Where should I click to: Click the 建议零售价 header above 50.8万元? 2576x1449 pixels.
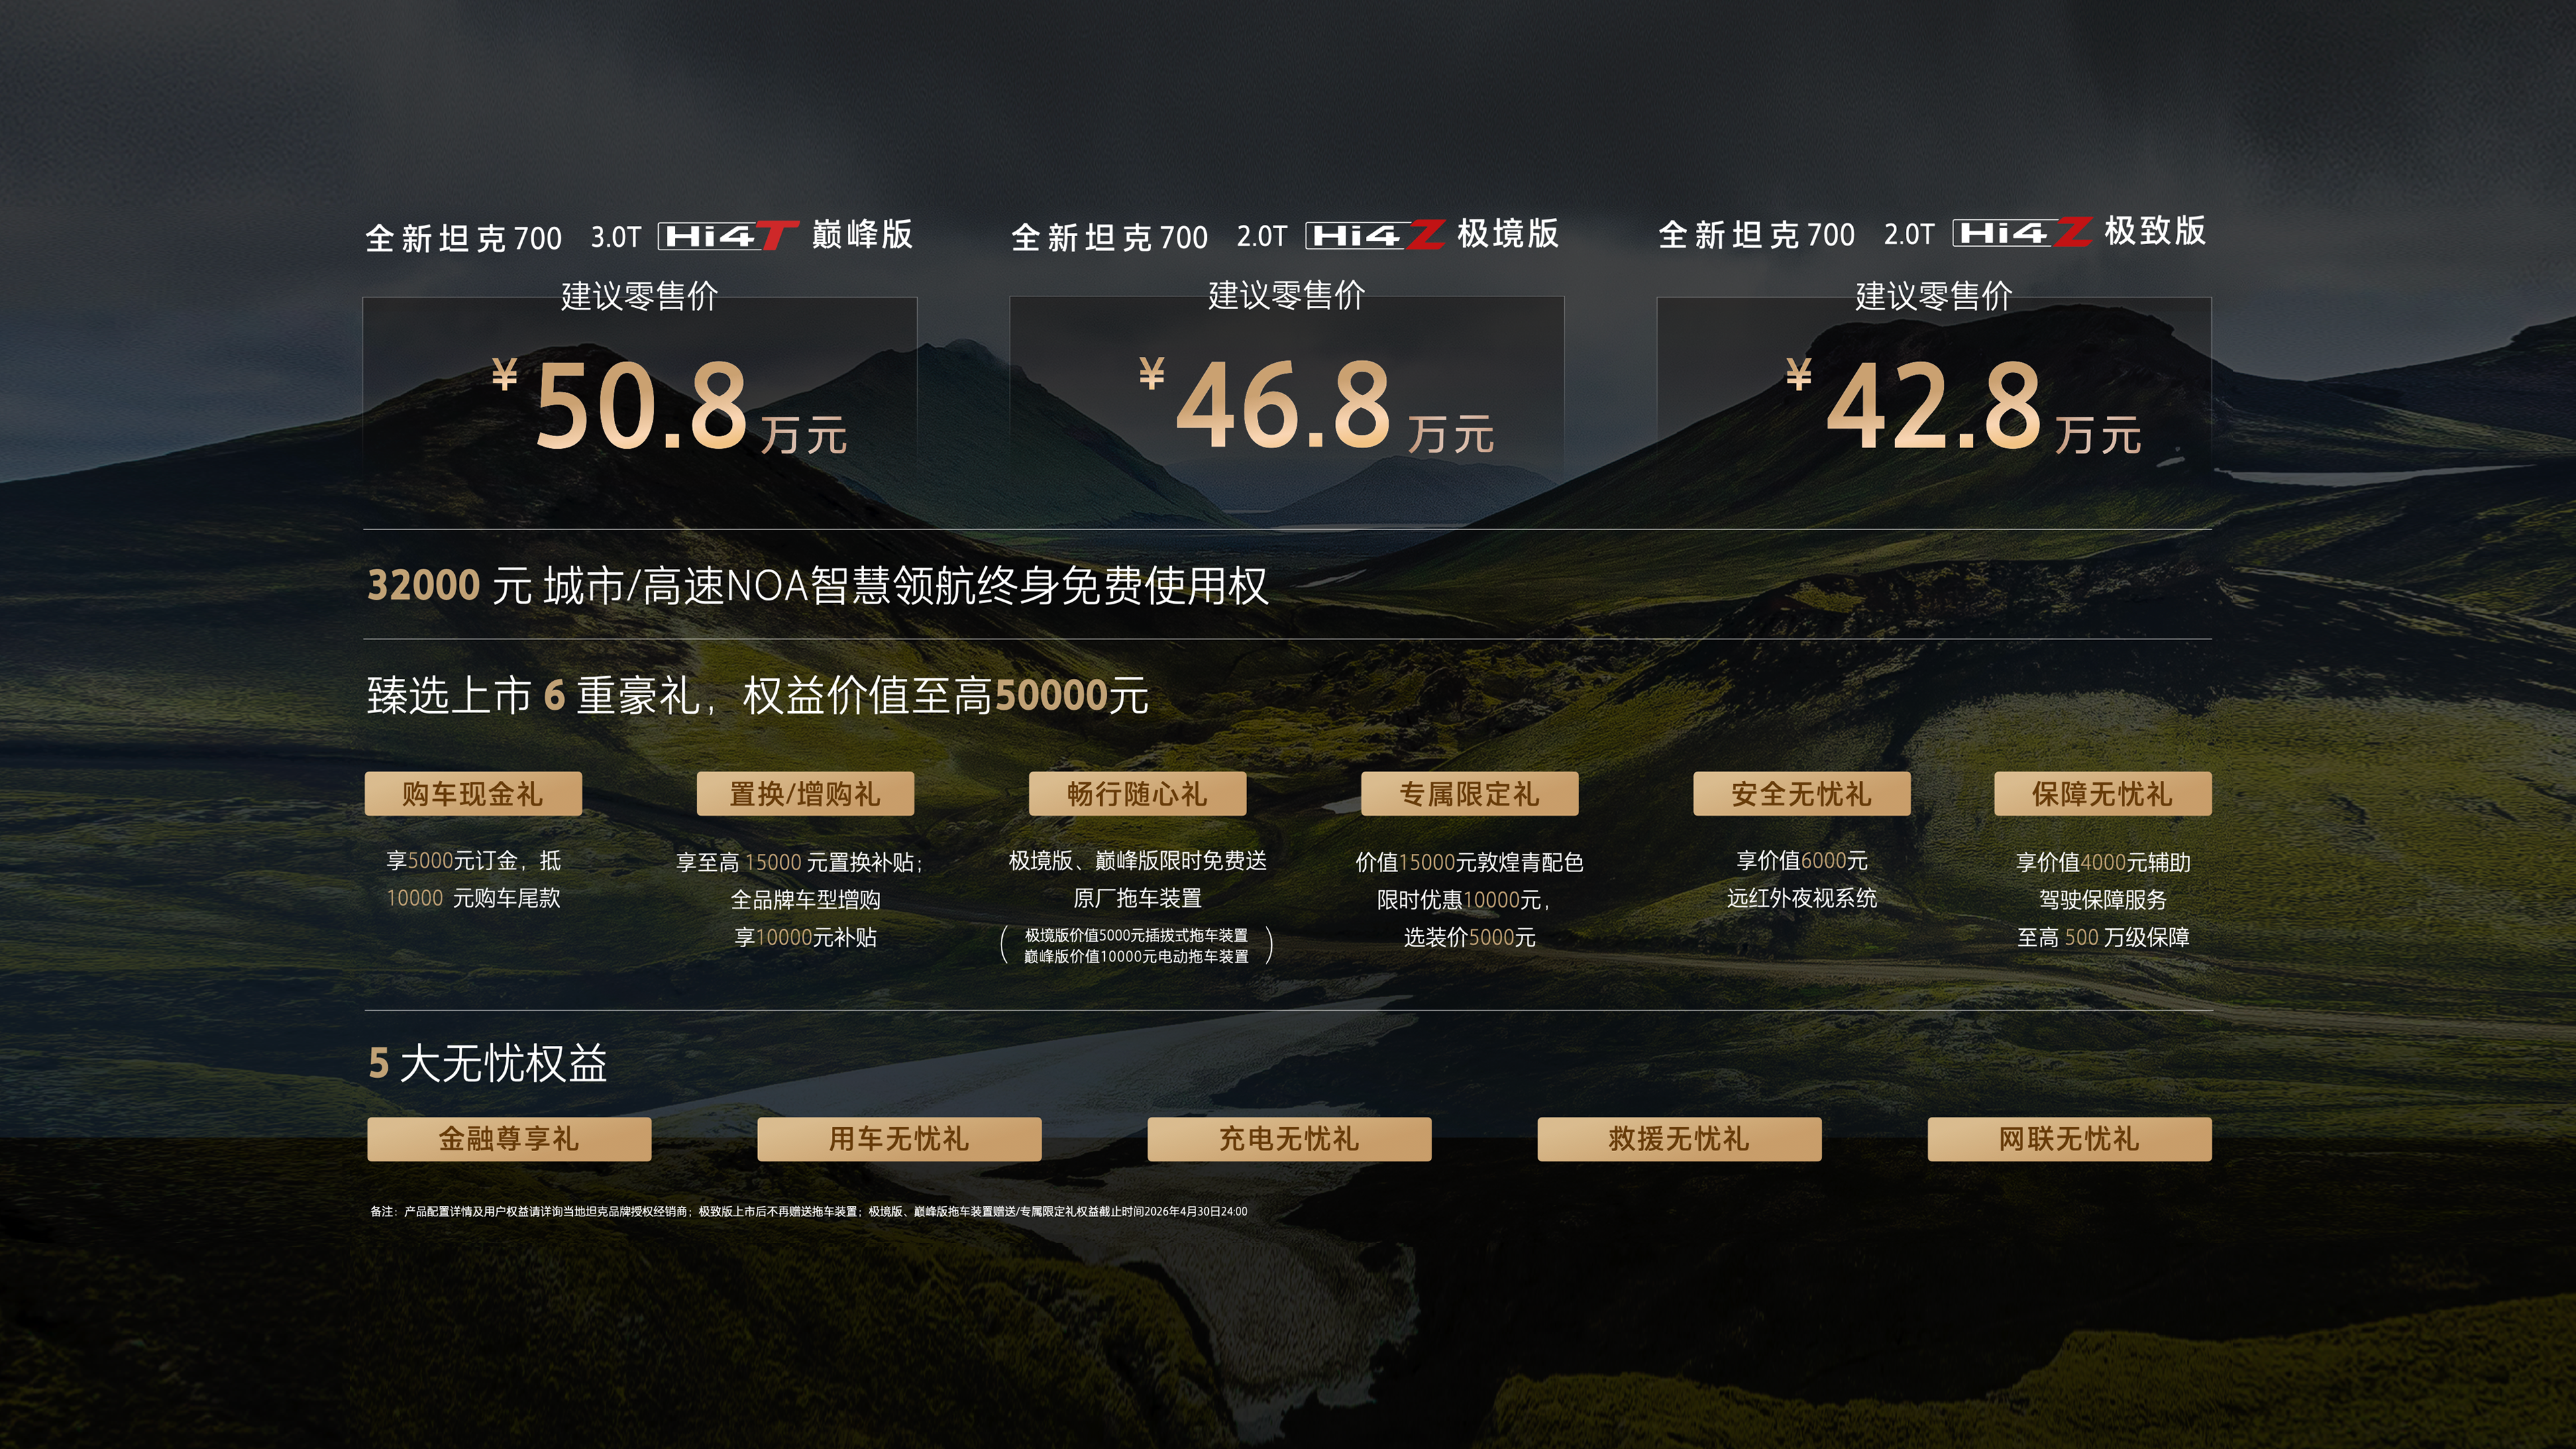[x=640, y=296]
